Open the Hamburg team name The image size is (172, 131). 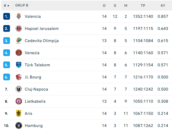coord(34,126)
